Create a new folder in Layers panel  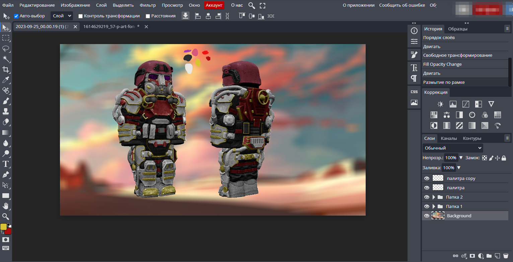click(x=489, y=256)
